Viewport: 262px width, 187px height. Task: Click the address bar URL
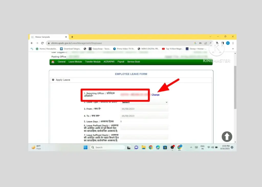pyautogui.click(x=77, y=43)
